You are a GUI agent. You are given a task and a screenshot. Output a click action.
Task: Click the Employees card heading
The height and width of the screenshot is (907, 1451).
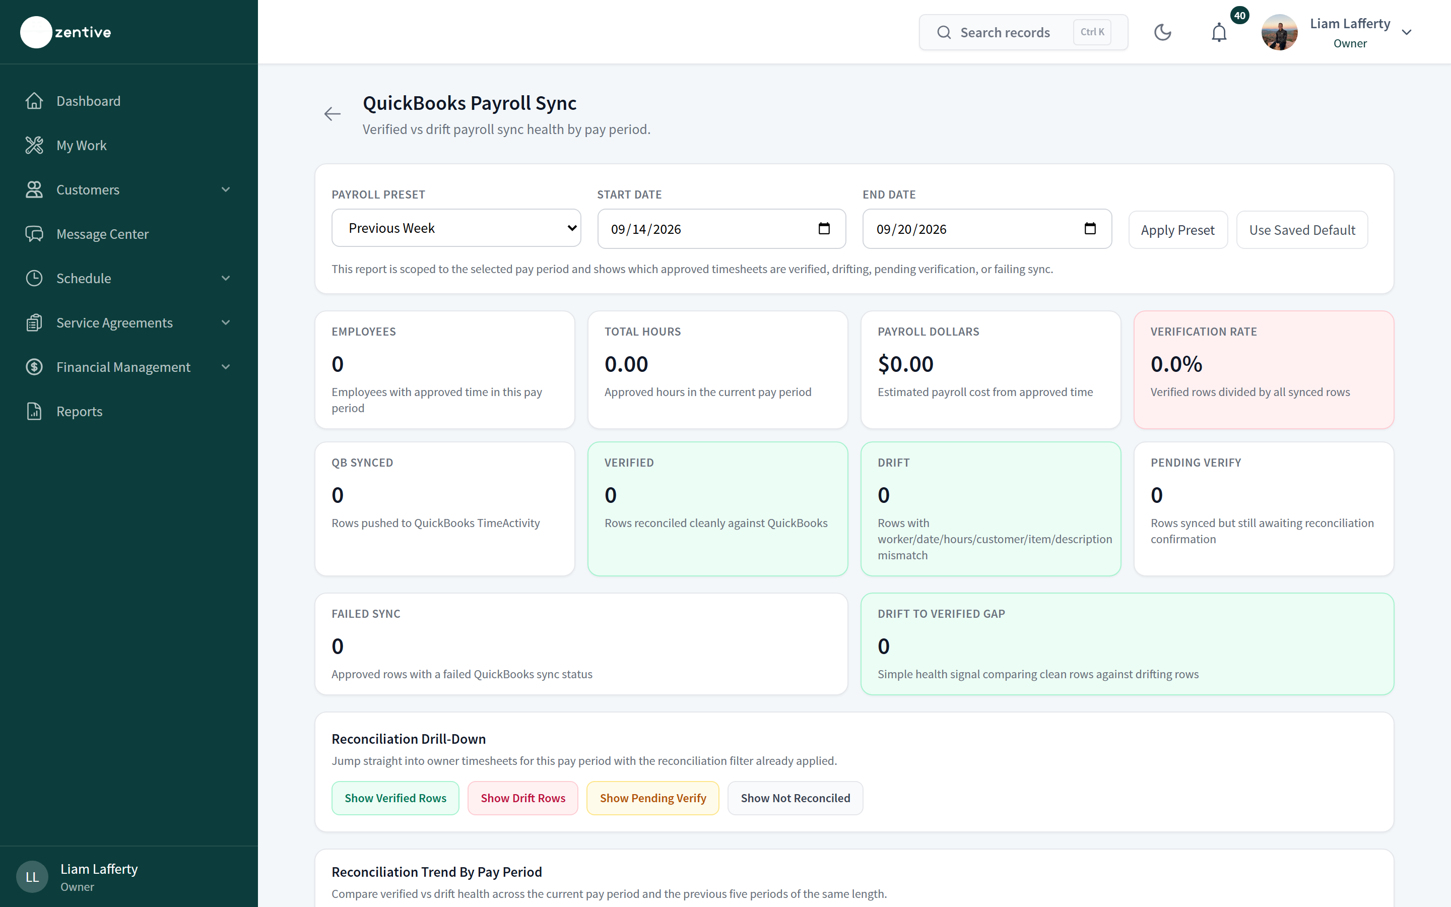(363, 332)
